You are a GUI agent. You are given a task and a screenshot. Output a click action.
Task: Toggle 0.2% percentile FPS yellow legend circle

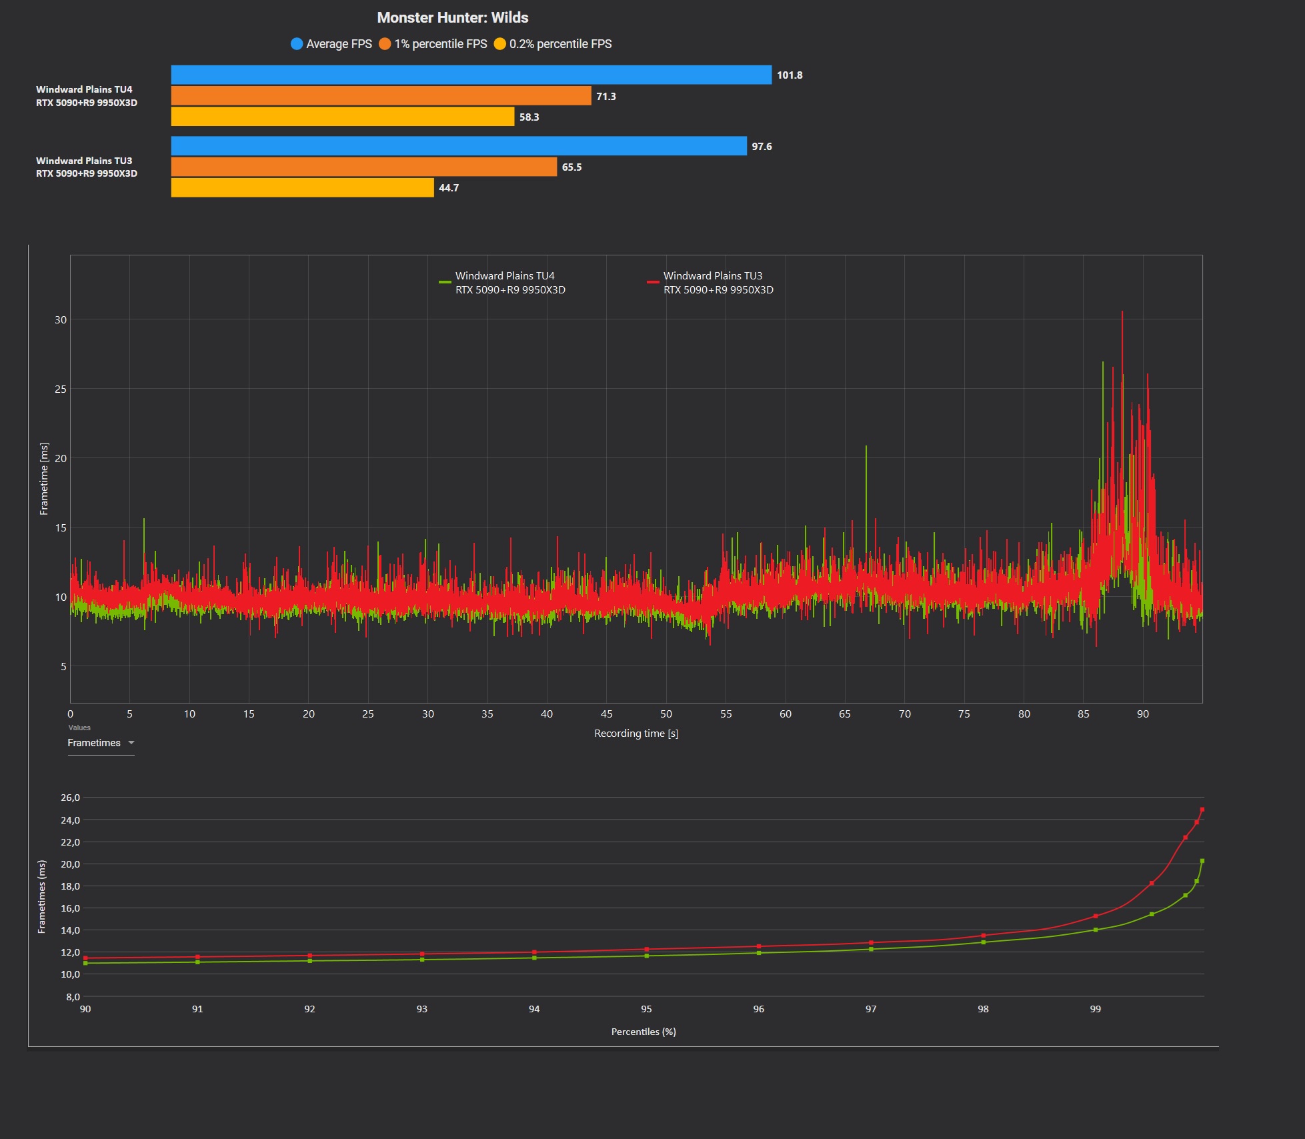(500, 44)
